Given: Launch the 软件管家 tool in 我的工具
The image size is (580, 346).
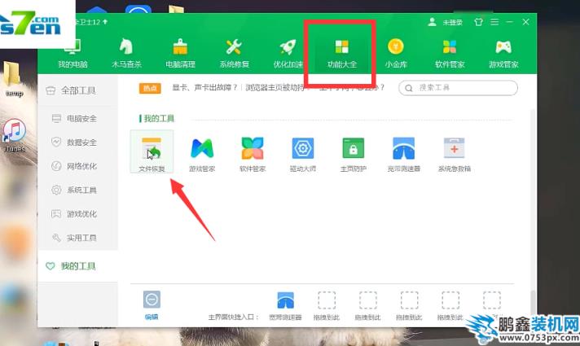Looking at the screenshot, I should pos(253,154).
